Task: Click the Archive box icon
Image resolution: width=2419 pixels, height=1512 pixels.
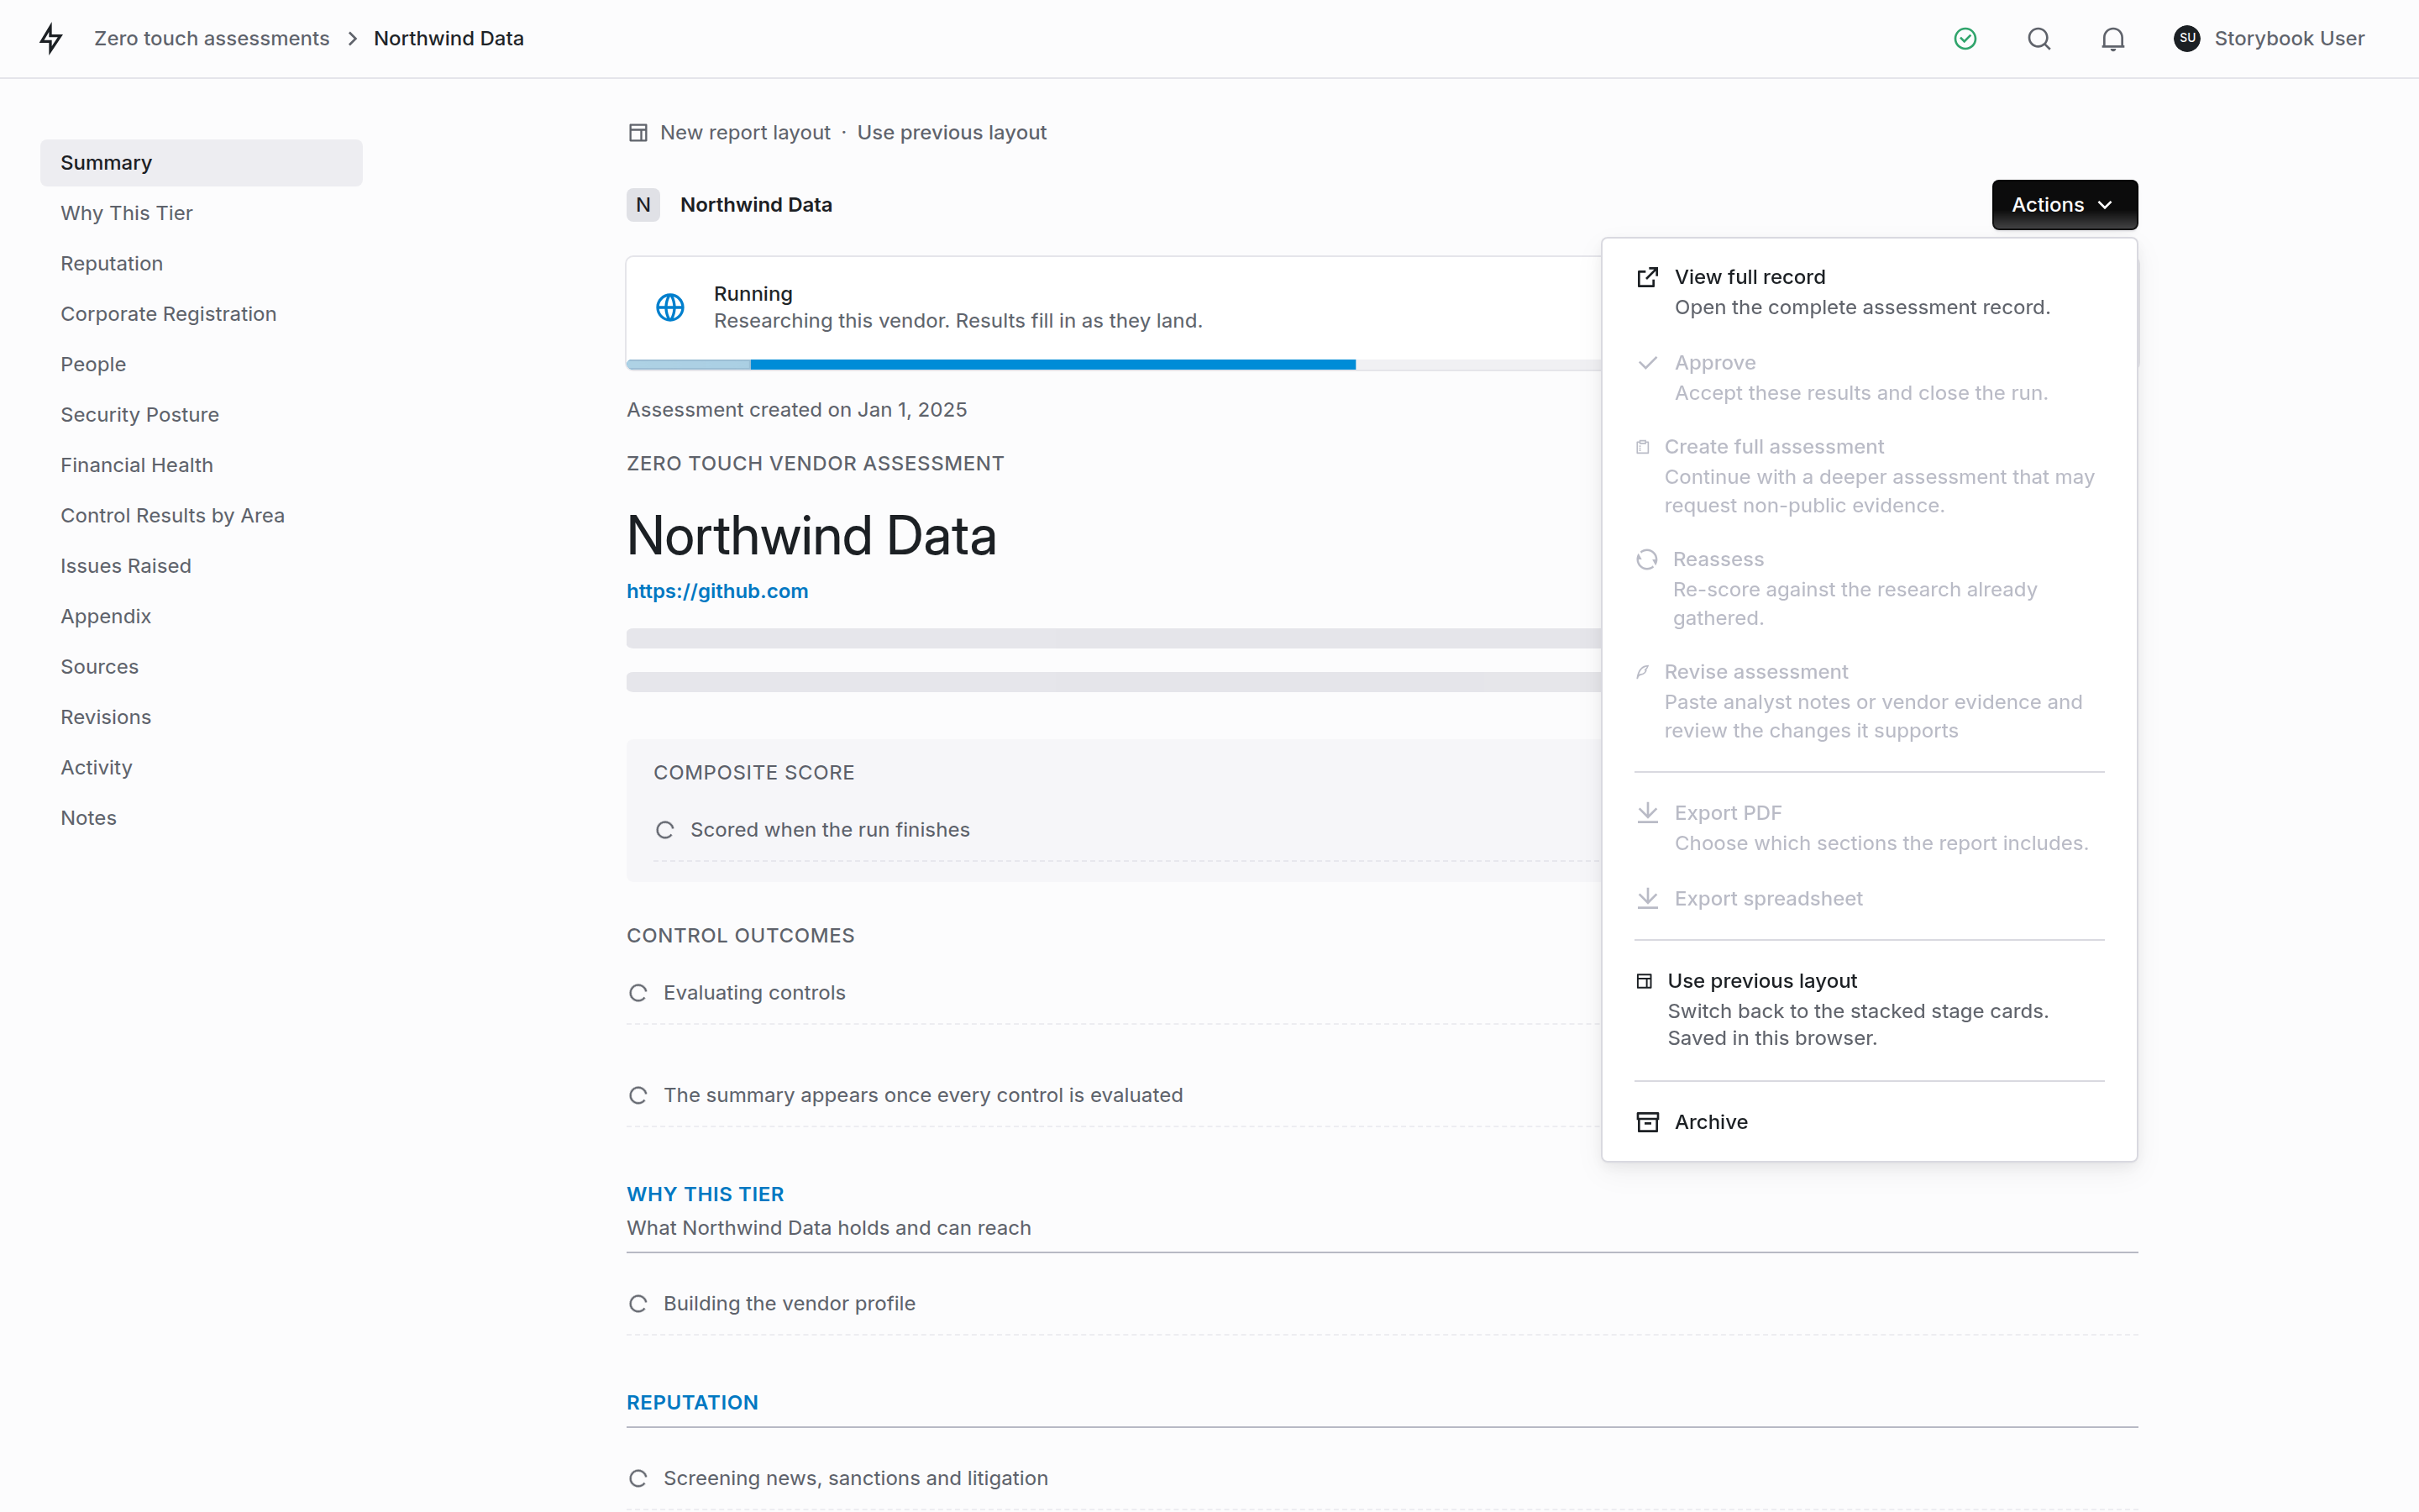Action: 1647,1122
